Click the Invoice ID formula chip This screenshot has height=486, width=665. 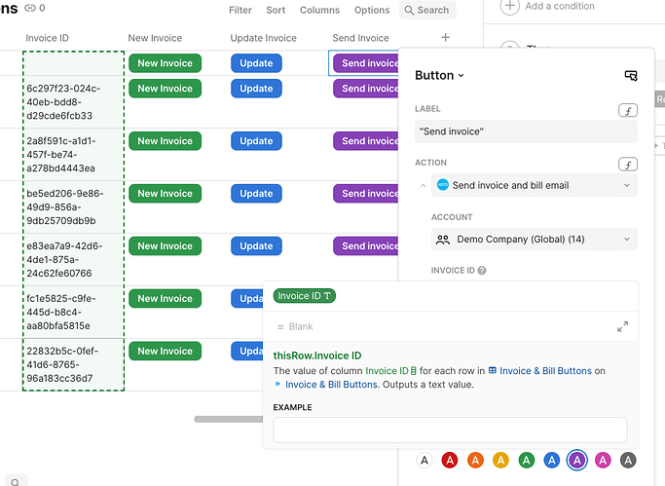coord(304,296)
